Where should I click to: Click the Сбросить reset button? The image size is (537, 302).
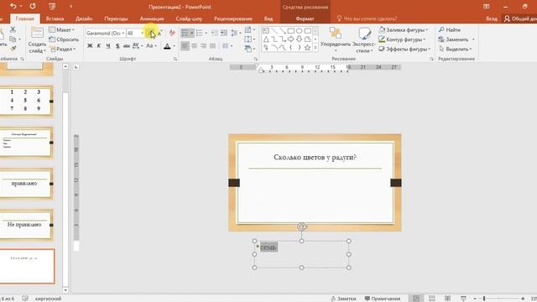pyautogui.click(x=64, y=39)
